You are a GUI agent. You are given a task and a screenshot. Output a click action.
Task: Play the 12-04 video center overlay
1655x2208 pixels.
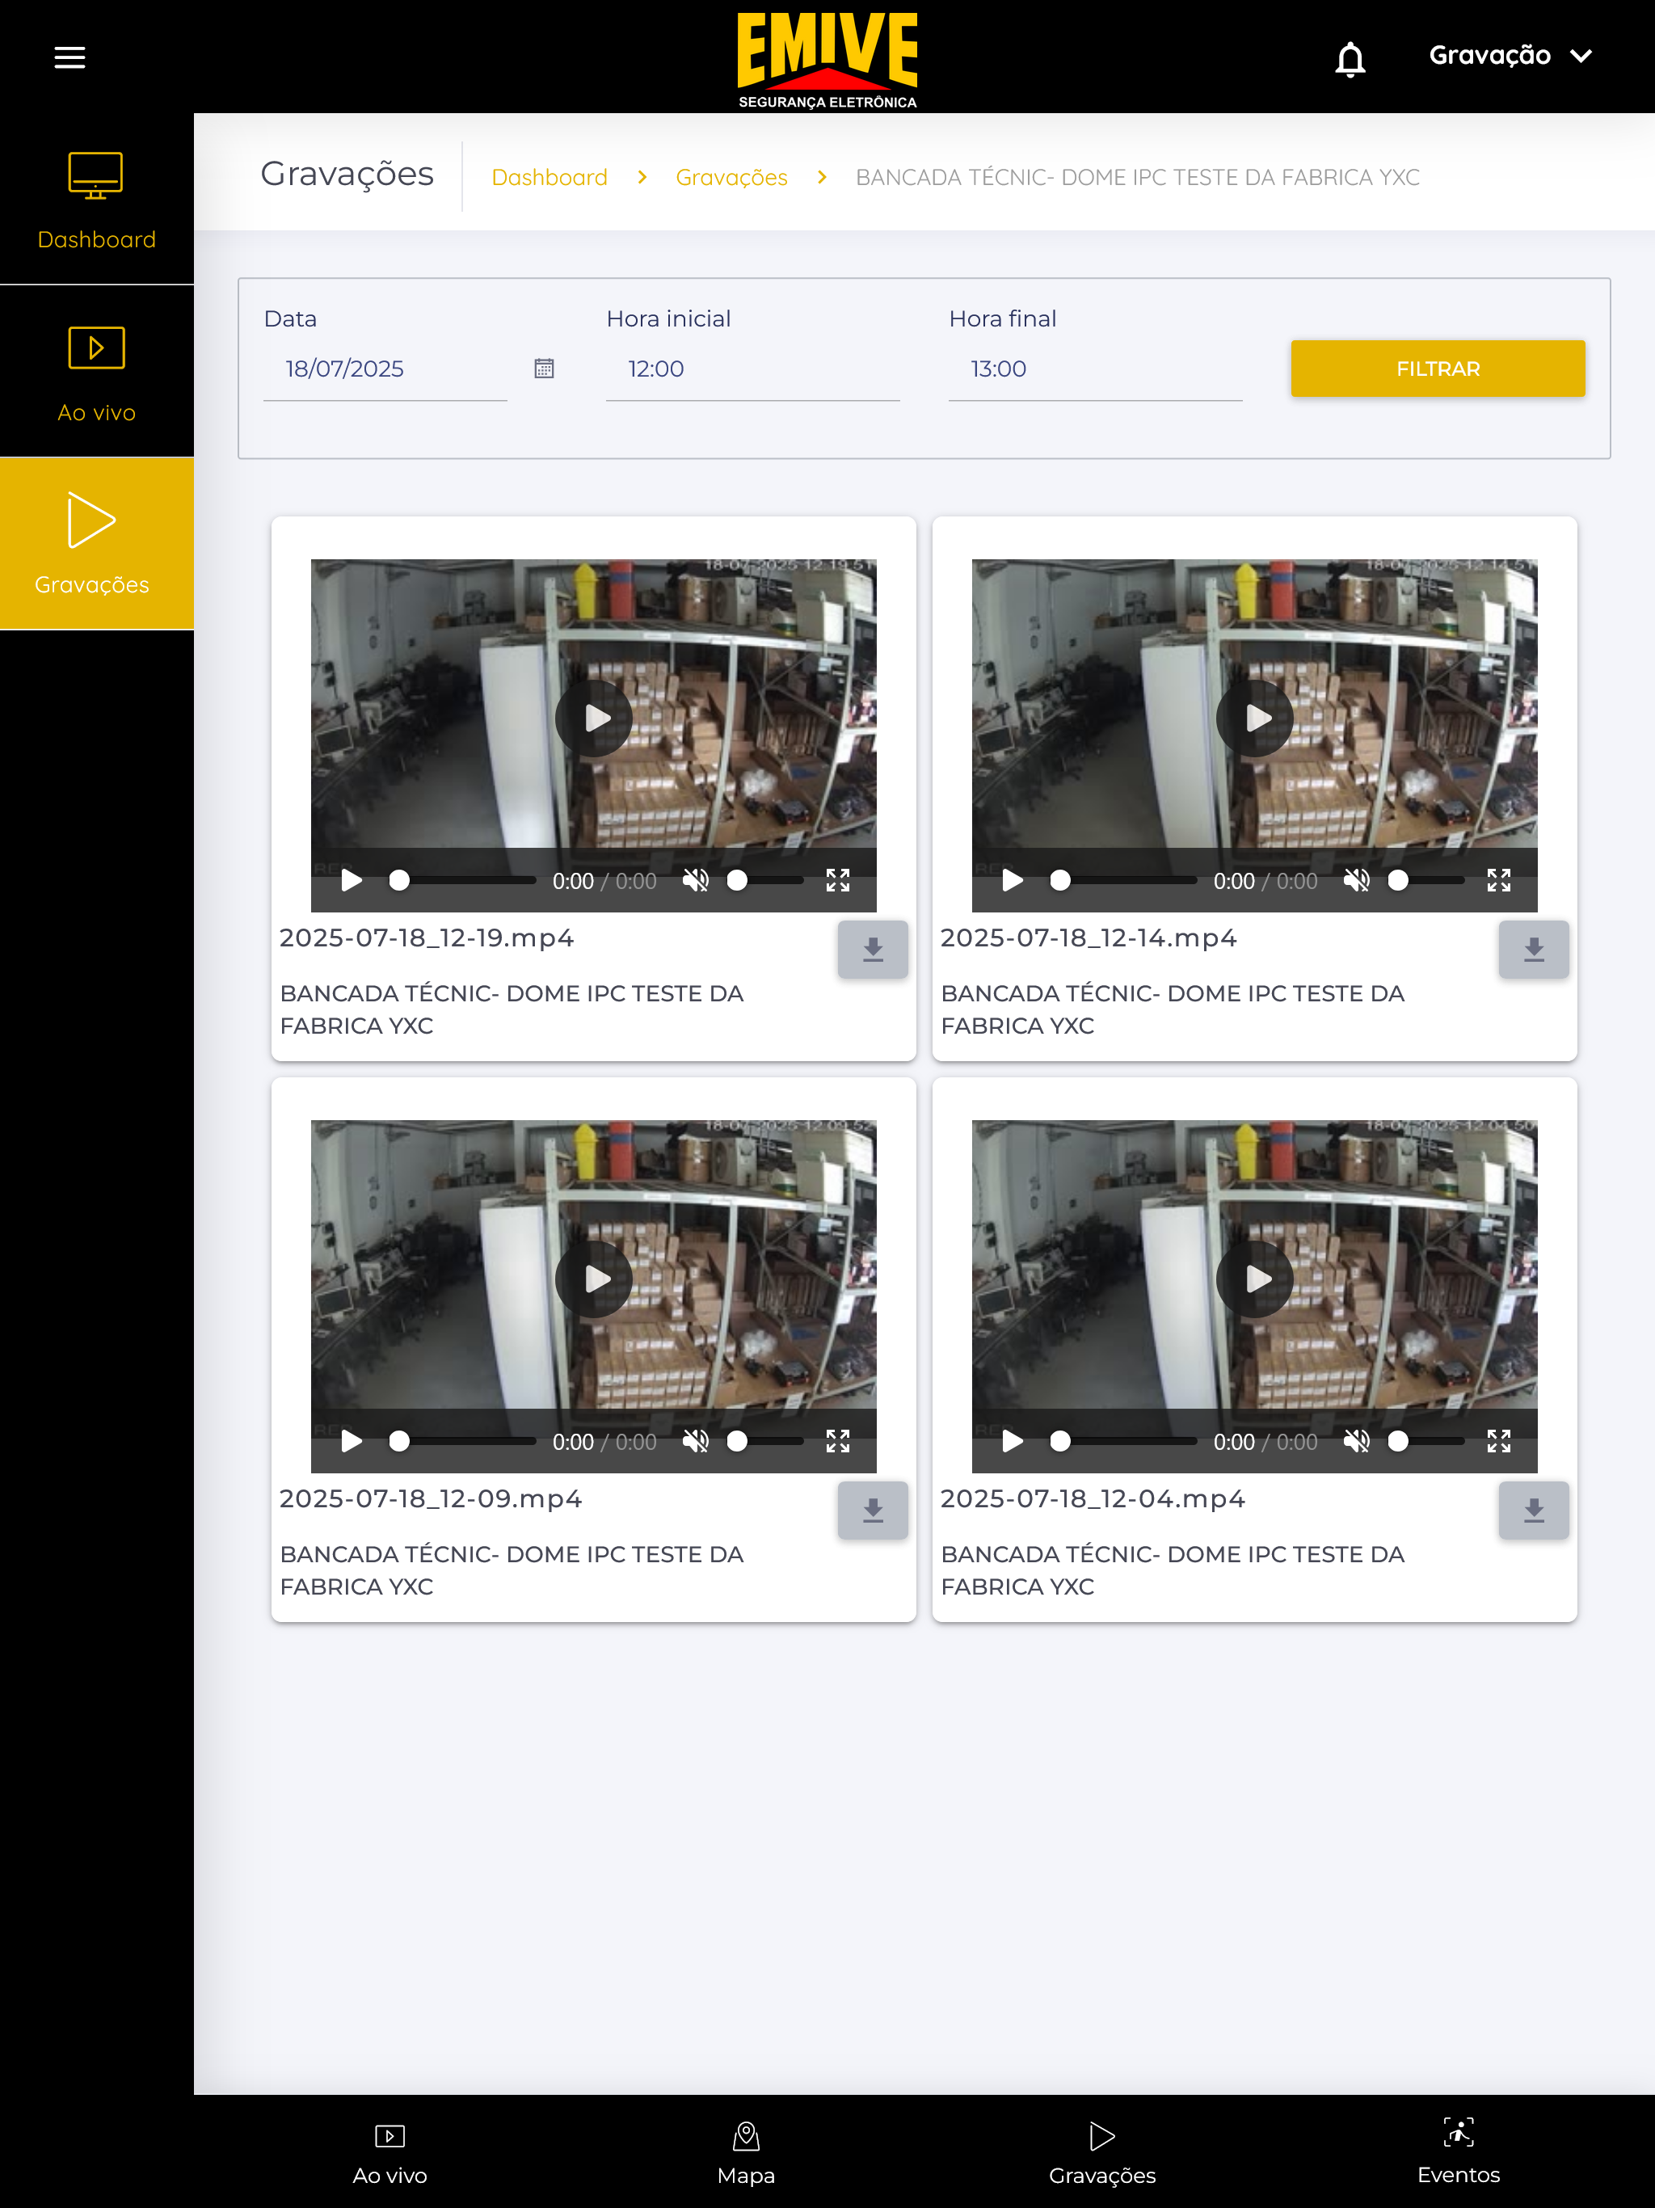tap(1255, 1279)
